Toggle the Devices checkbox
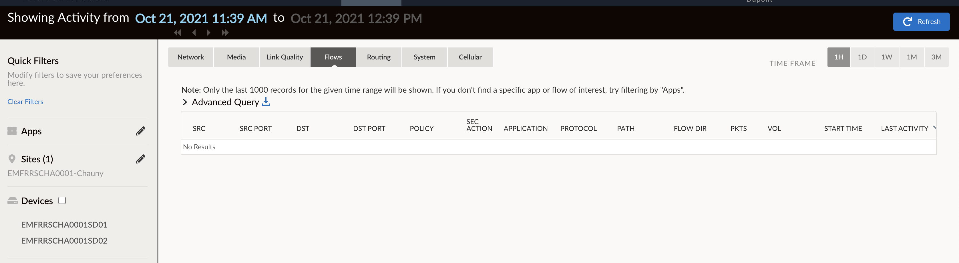The height and width of the screenshot is (263, 959). [62, 200]
